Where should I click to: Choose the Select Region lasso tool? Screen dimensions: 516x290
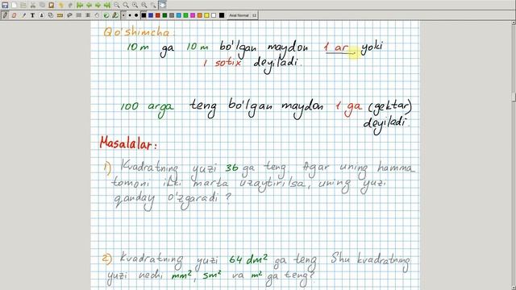pyautogui.click(x=69, y=15)
